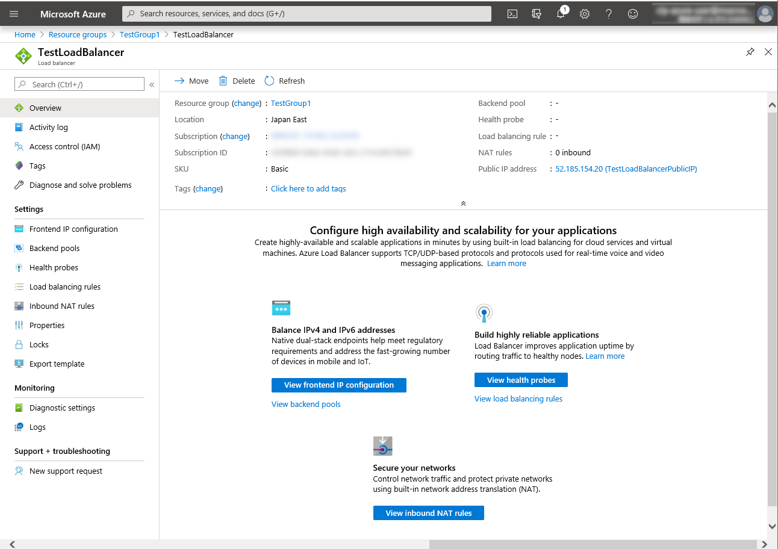Open the TestLoadBalancerPublicIP address link

[x=626, y=169]
